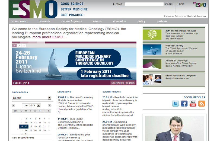Click the myESMO logo
The width and height of the screenshot is (217, 141).
[200, 4]
